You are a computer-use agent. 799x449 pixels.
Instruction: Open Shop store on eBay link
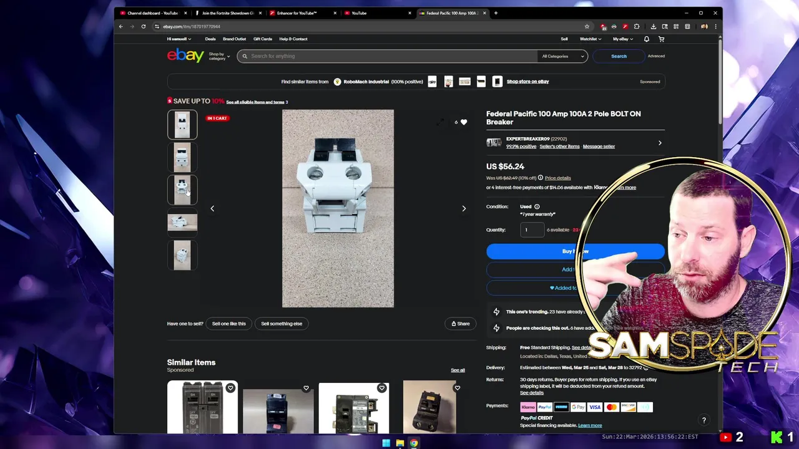coord(527,82)
